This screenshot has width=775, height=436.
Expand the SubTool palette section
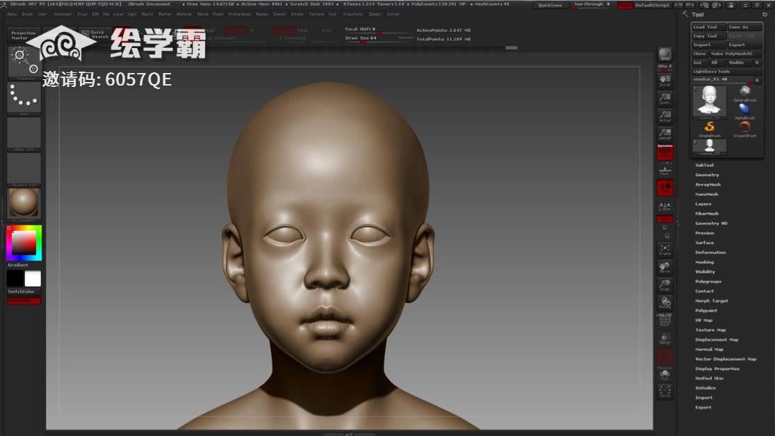tap(704, 165)
